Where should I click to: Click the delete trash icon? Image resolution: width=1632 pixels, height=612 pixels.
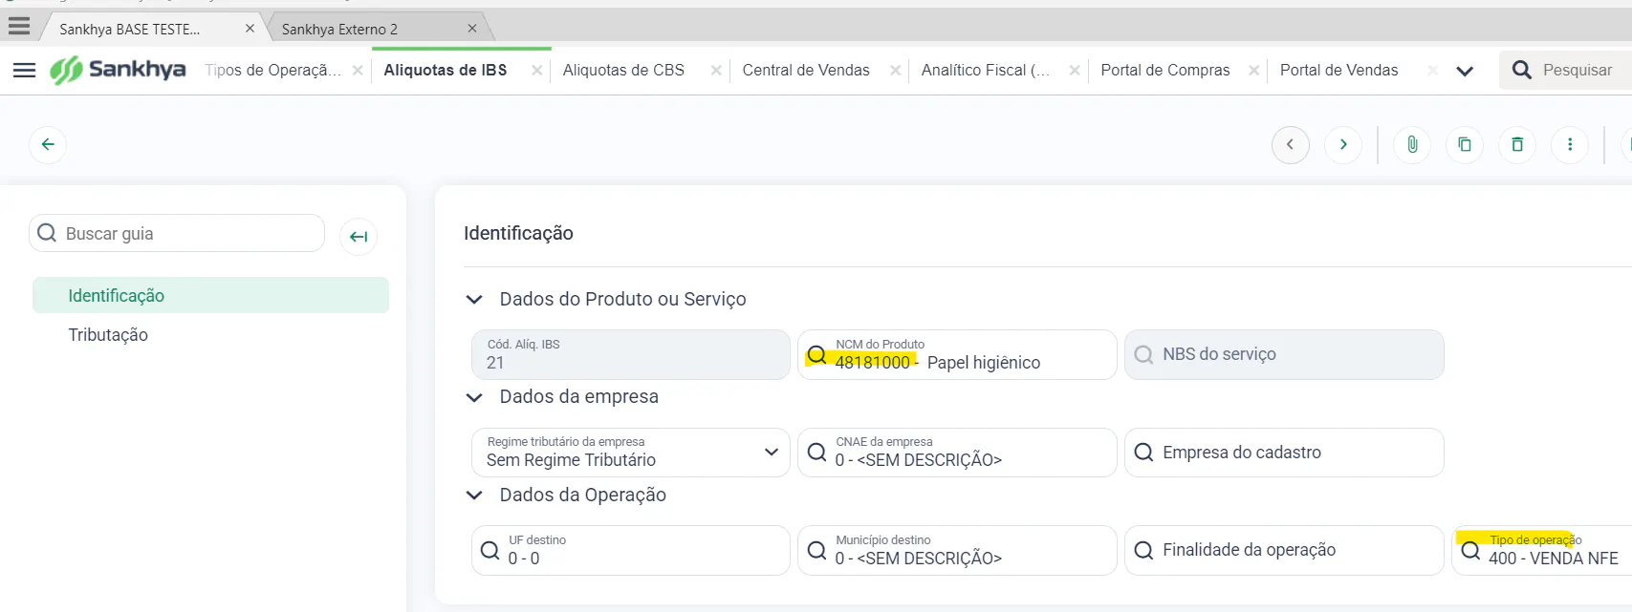pos(1517,145)
